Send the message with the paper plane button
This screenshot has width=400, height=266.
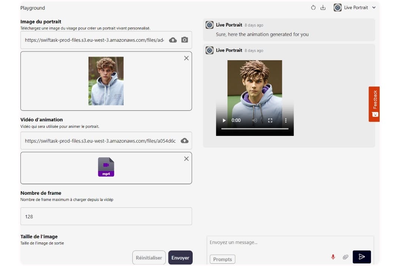point(362,257)
